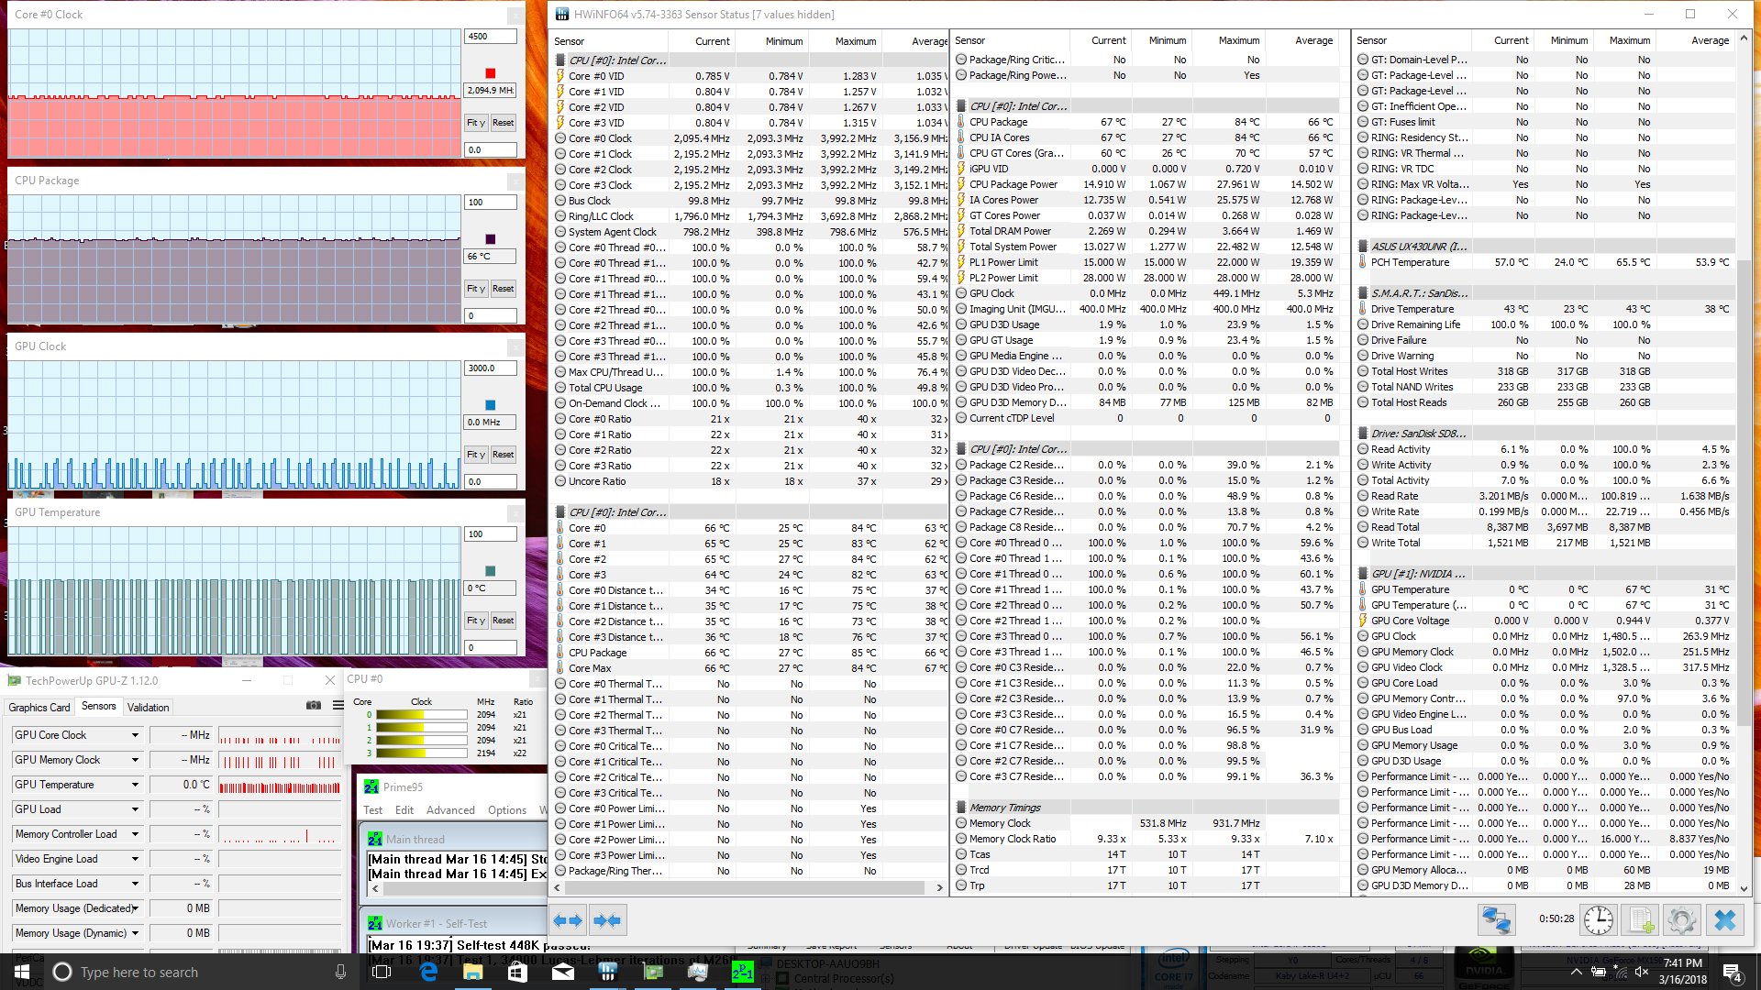Image resolution: width=1761 pixels, height=990 pixels.
Task: Click the red color swatch in Core #0 Clock graph
Action: tap(490, 73)
